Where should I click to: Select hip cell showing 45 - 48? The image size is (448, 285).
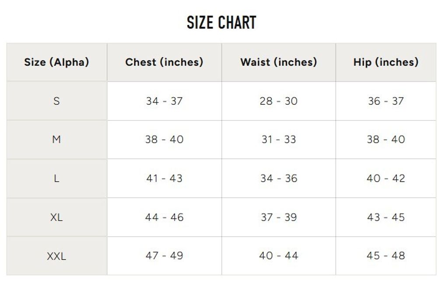pos(385,256)
